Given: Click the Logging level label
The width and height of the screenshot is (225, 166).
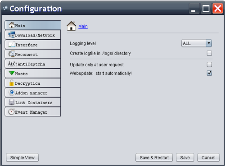Looking at the screenshot, I should pyautogui.click(x=83, y=43).
